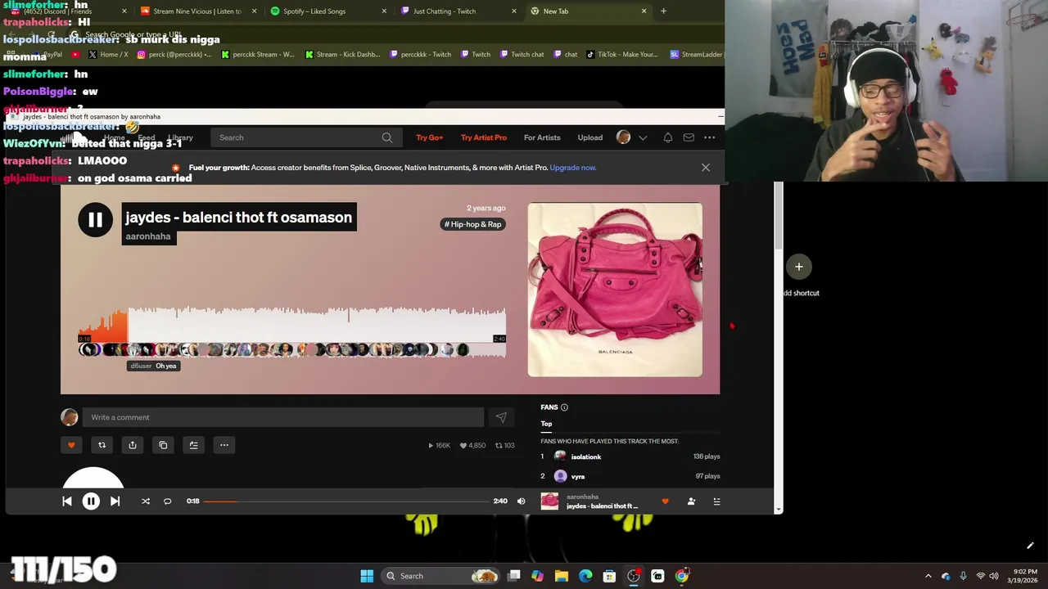This screenshot has width=1048, height=589.
Task: Click the Add shortcut plus button
Action: [x=799, y=267]
